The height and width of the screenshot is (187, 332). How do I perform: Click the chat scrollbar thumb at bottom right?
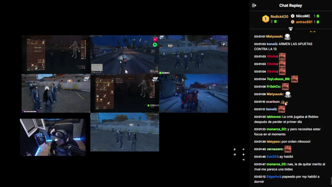coord(331,181)
